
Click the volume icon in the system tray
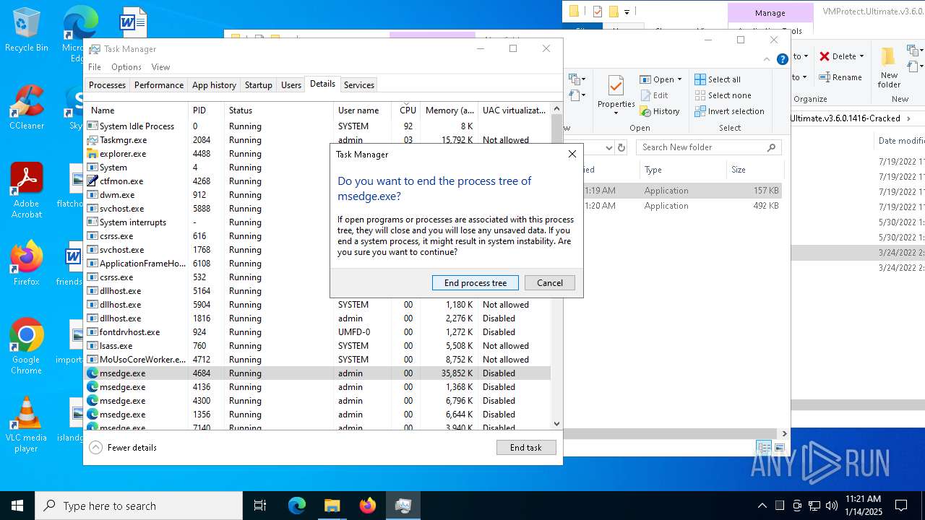(x=832, y=506)
